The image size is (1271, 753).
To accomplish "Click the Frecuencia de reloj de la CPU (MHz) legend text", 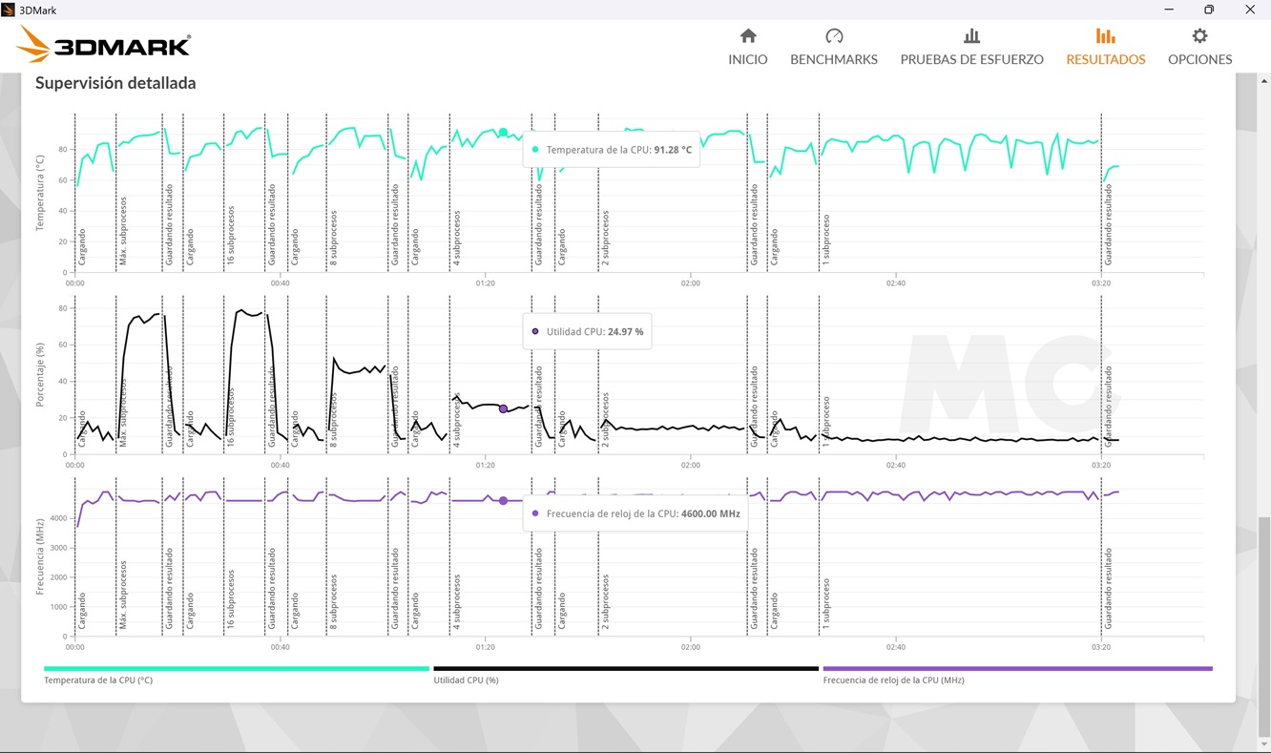I will point(893,680).
